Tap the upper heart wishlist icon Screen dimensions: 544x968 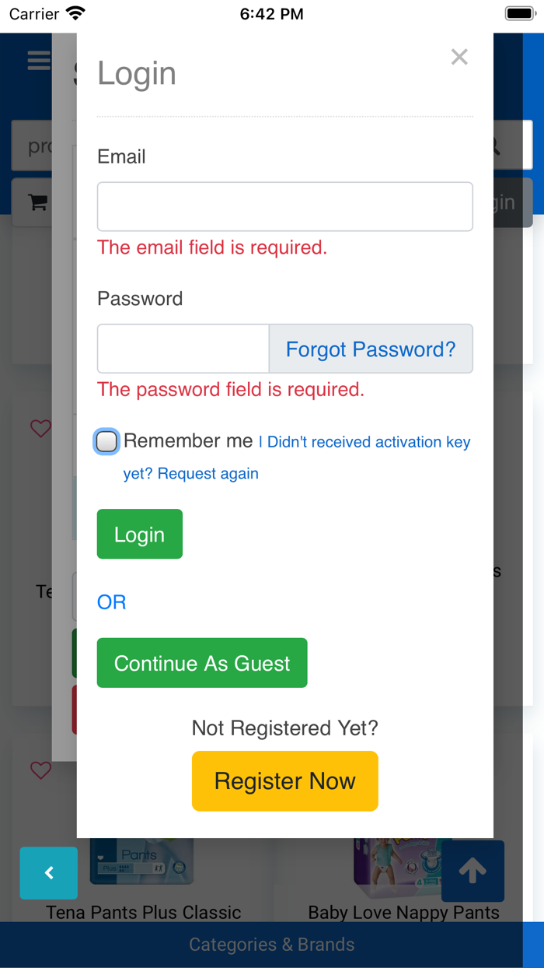pos(40,428)
